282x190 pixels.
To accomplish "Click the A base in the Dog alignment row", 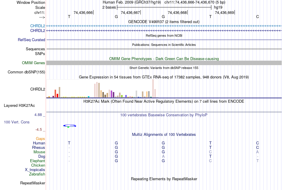I will (x=163, y=156).
